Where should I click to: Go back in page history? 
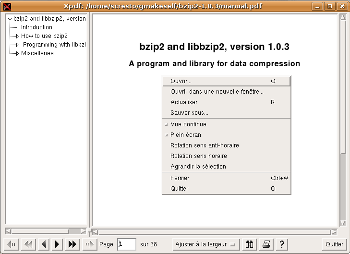tap(11, 244)
